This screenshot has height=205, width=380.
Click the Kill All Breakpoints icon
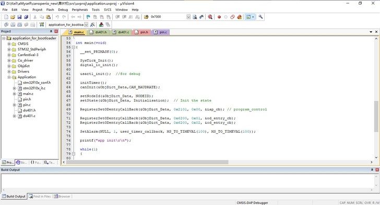pos(240,17)
